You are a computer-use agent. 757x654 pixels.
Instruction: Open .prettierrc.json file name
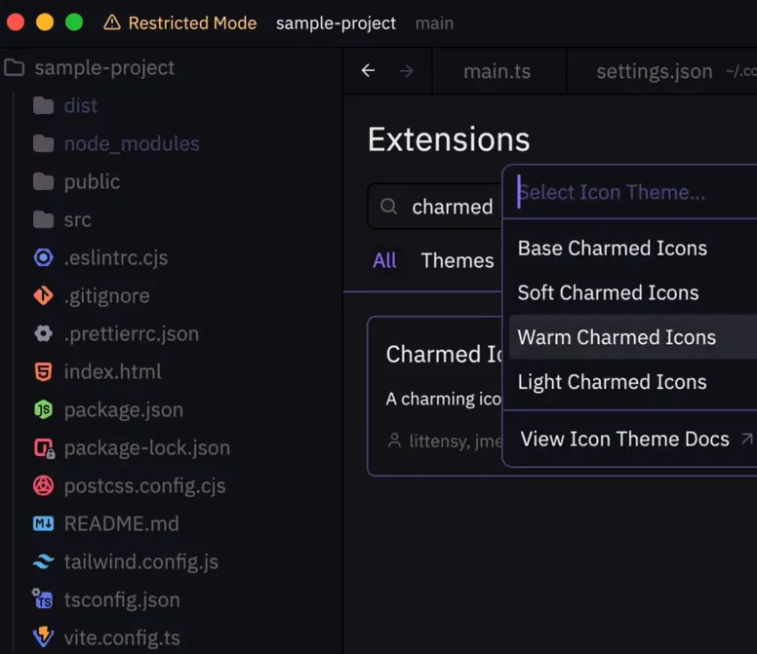pos(132,334)
